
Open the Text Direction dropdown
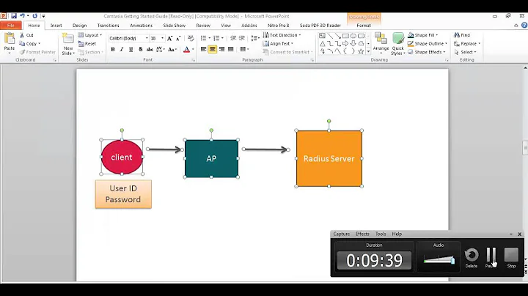coord(282,35)
